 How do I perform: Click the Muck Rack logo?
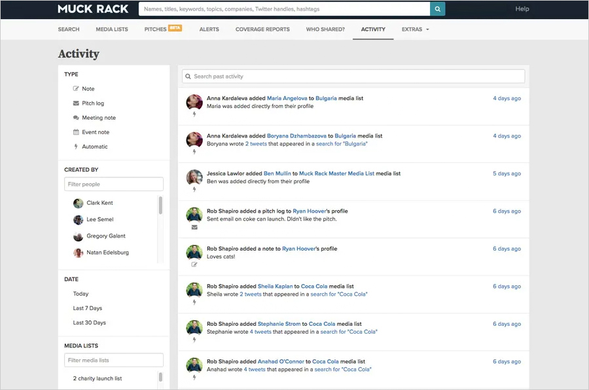(x=93, y=9)
